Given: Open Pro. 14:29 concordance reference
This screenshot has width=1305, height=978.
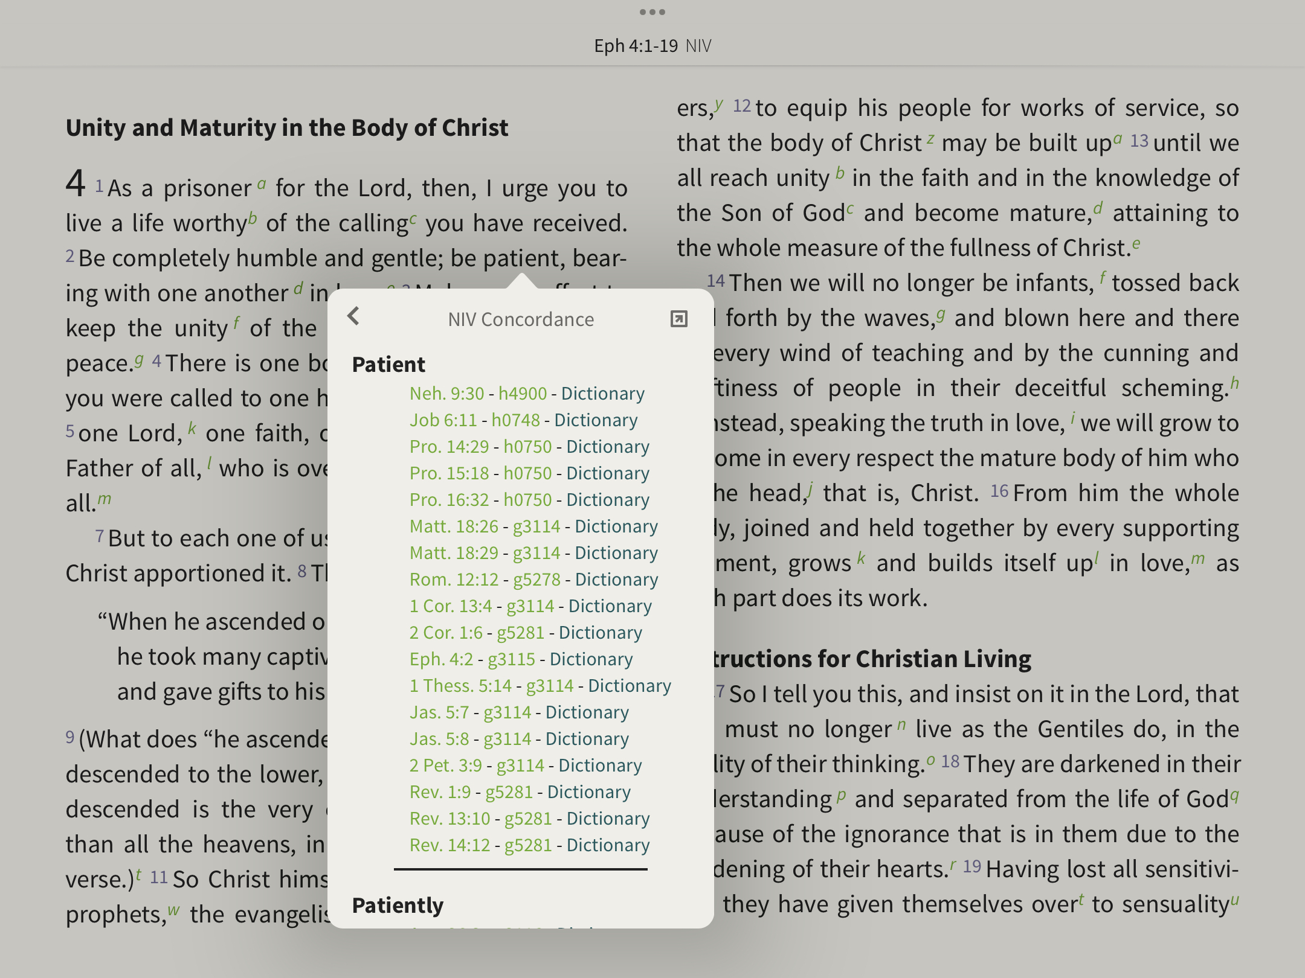Looking at the screenshot, I should [x=449, y=447].
